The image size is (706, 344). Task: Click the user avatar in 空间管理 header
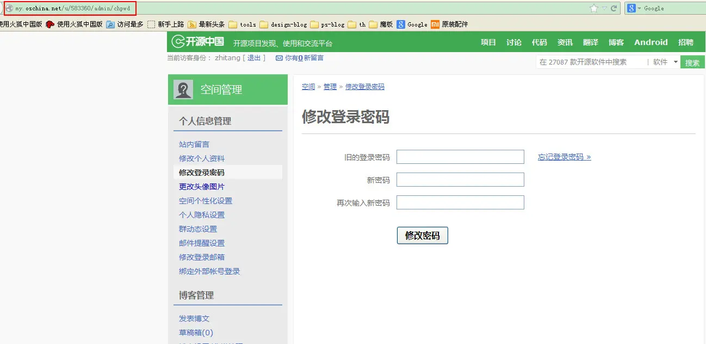(x=183, y=90)
